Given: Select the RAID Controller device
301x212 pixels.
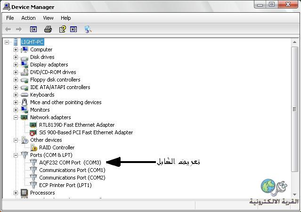Looking at the screenshot, I should (57, 147).
